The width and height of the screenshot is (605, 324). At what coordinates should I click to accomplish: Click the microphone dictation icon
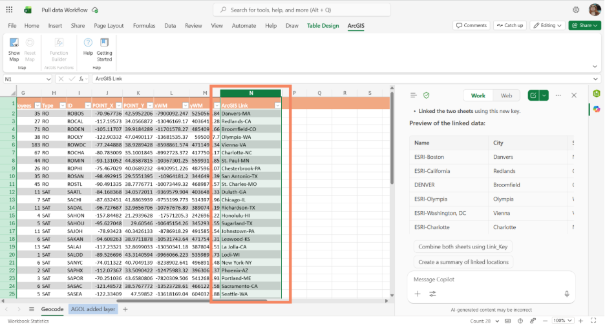coord(567,294)
